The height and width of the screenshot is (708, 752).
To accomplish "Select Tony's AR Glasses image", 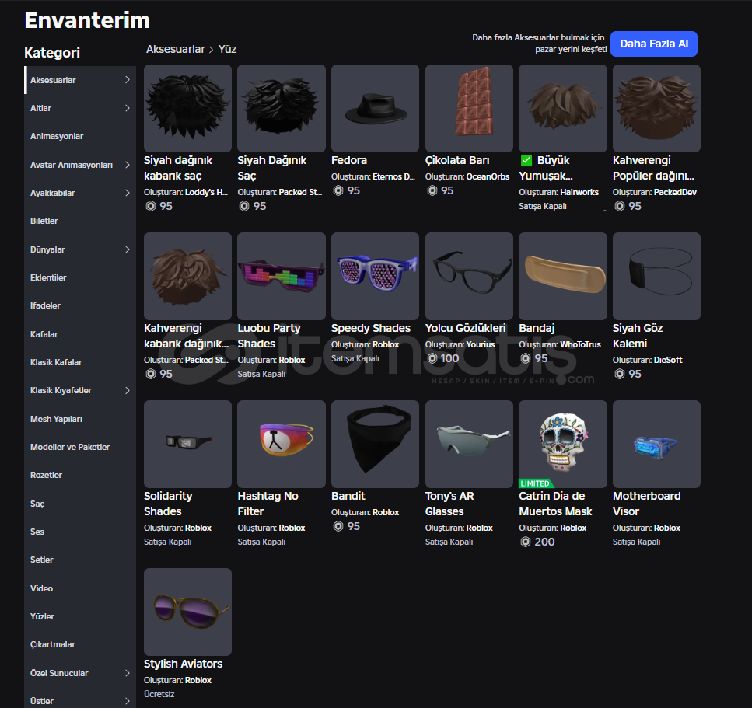I will click(x=469, y=444).
